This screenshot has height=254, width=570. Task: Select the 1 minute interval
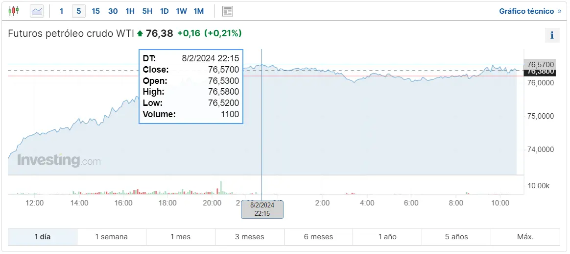[61, 11]
